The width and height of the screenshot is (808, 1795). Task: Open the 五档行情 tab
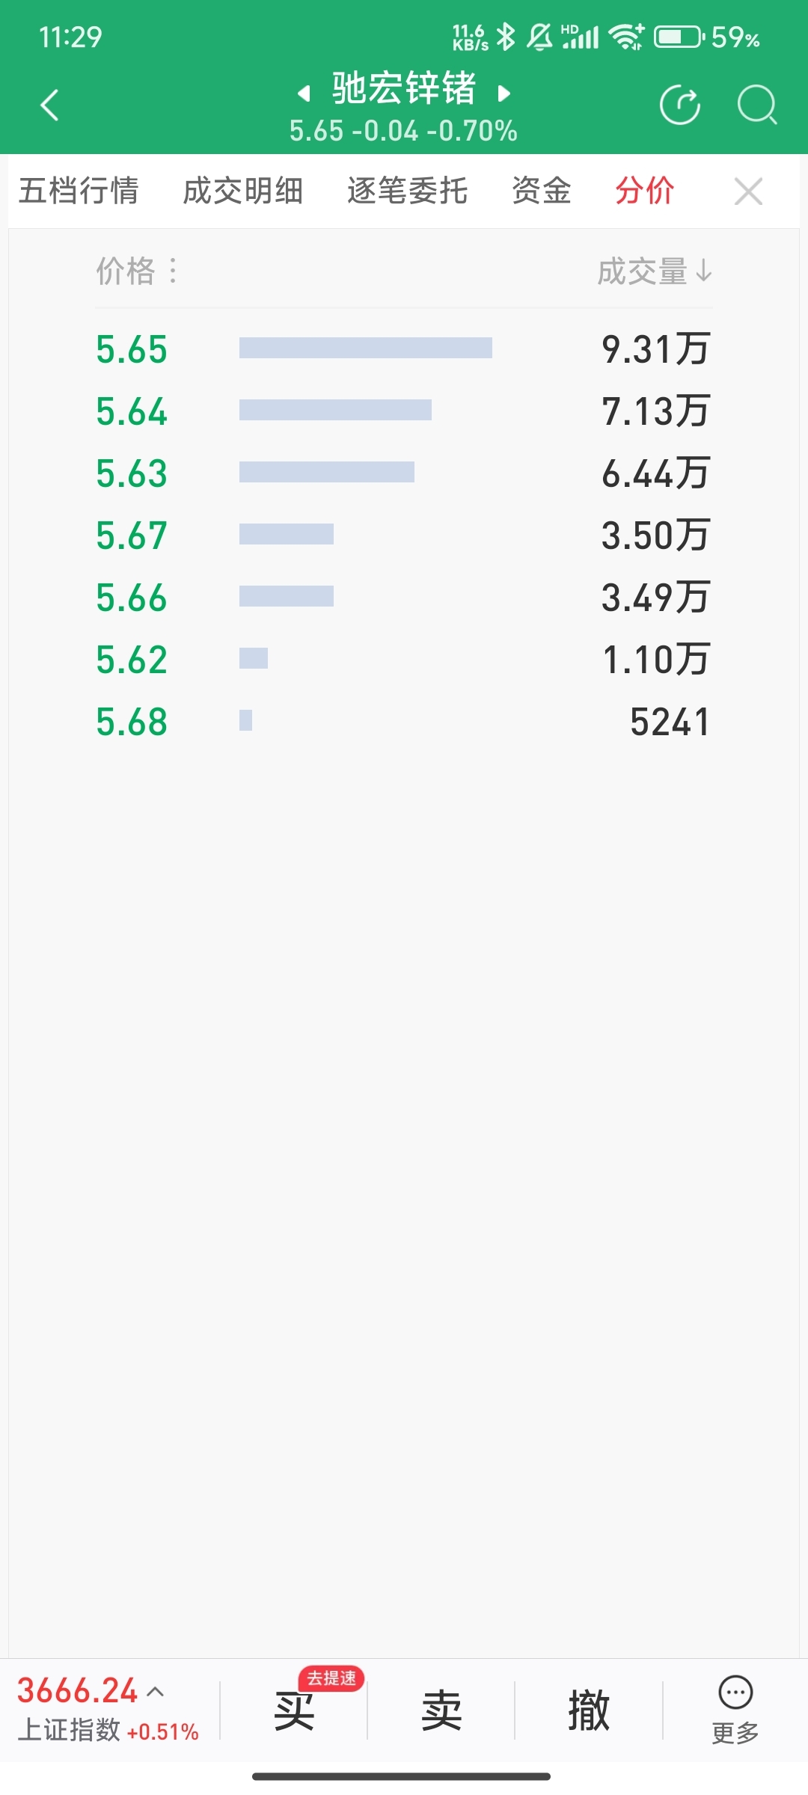79,191
